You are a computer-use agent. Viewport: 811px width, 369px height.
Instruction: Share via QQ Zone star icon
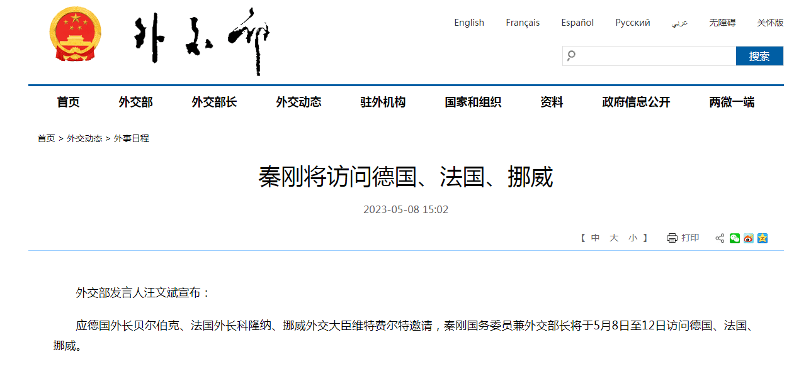point(763,238)
